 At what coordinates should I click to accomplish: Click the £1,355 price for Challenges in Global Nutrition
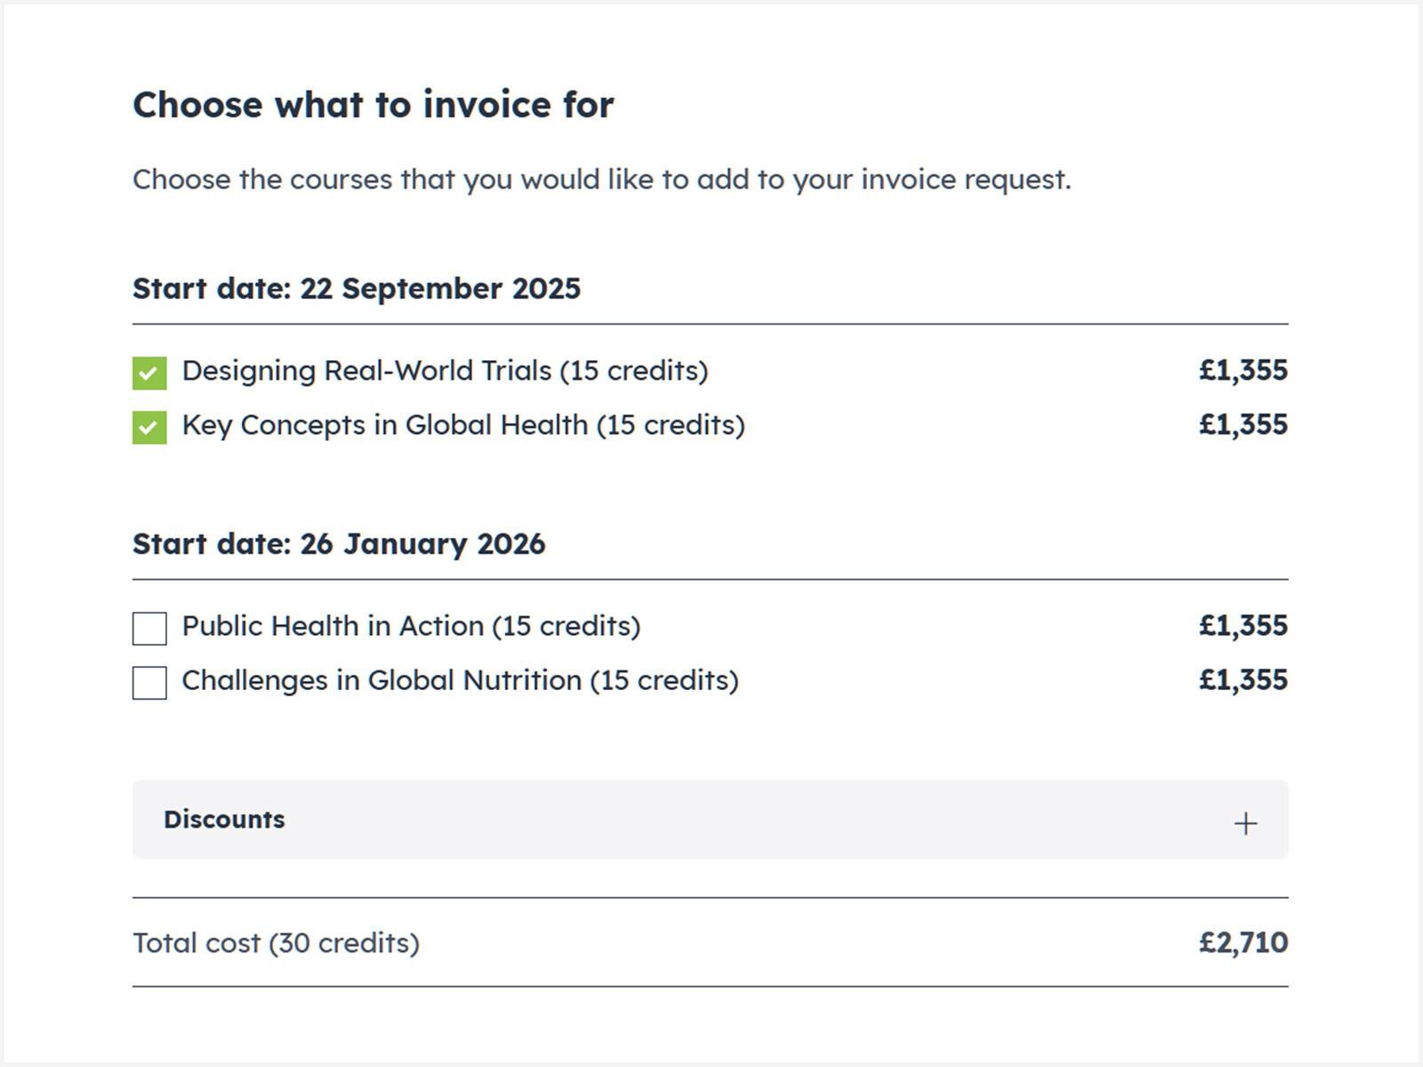click(x=1242, y=679)
